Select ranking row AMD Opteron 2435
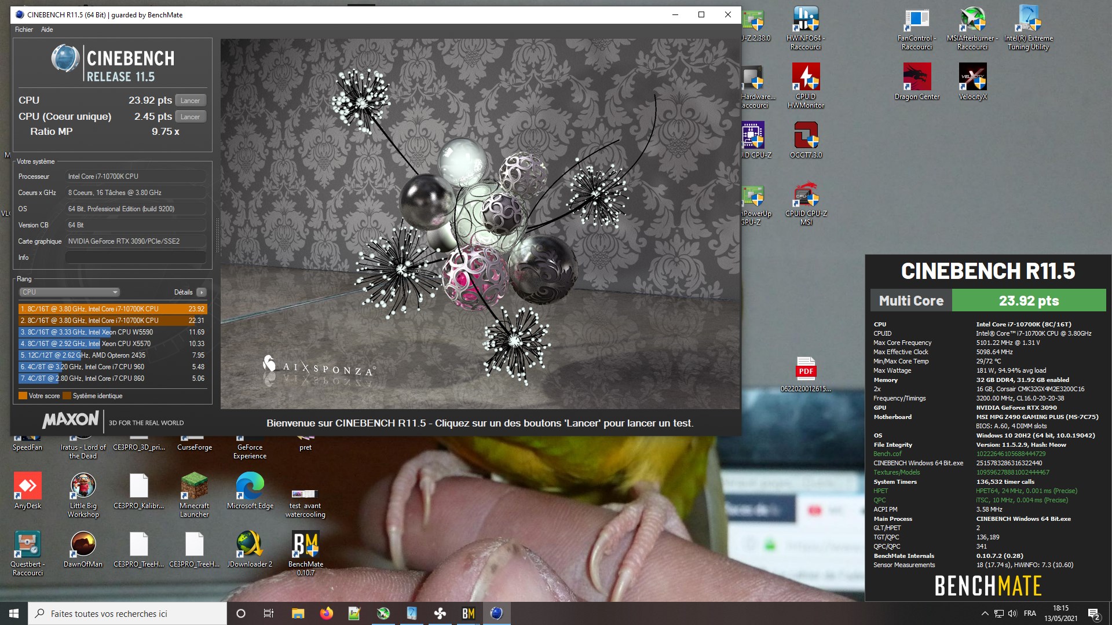The image size is (1112, 625). coord(112,355)
